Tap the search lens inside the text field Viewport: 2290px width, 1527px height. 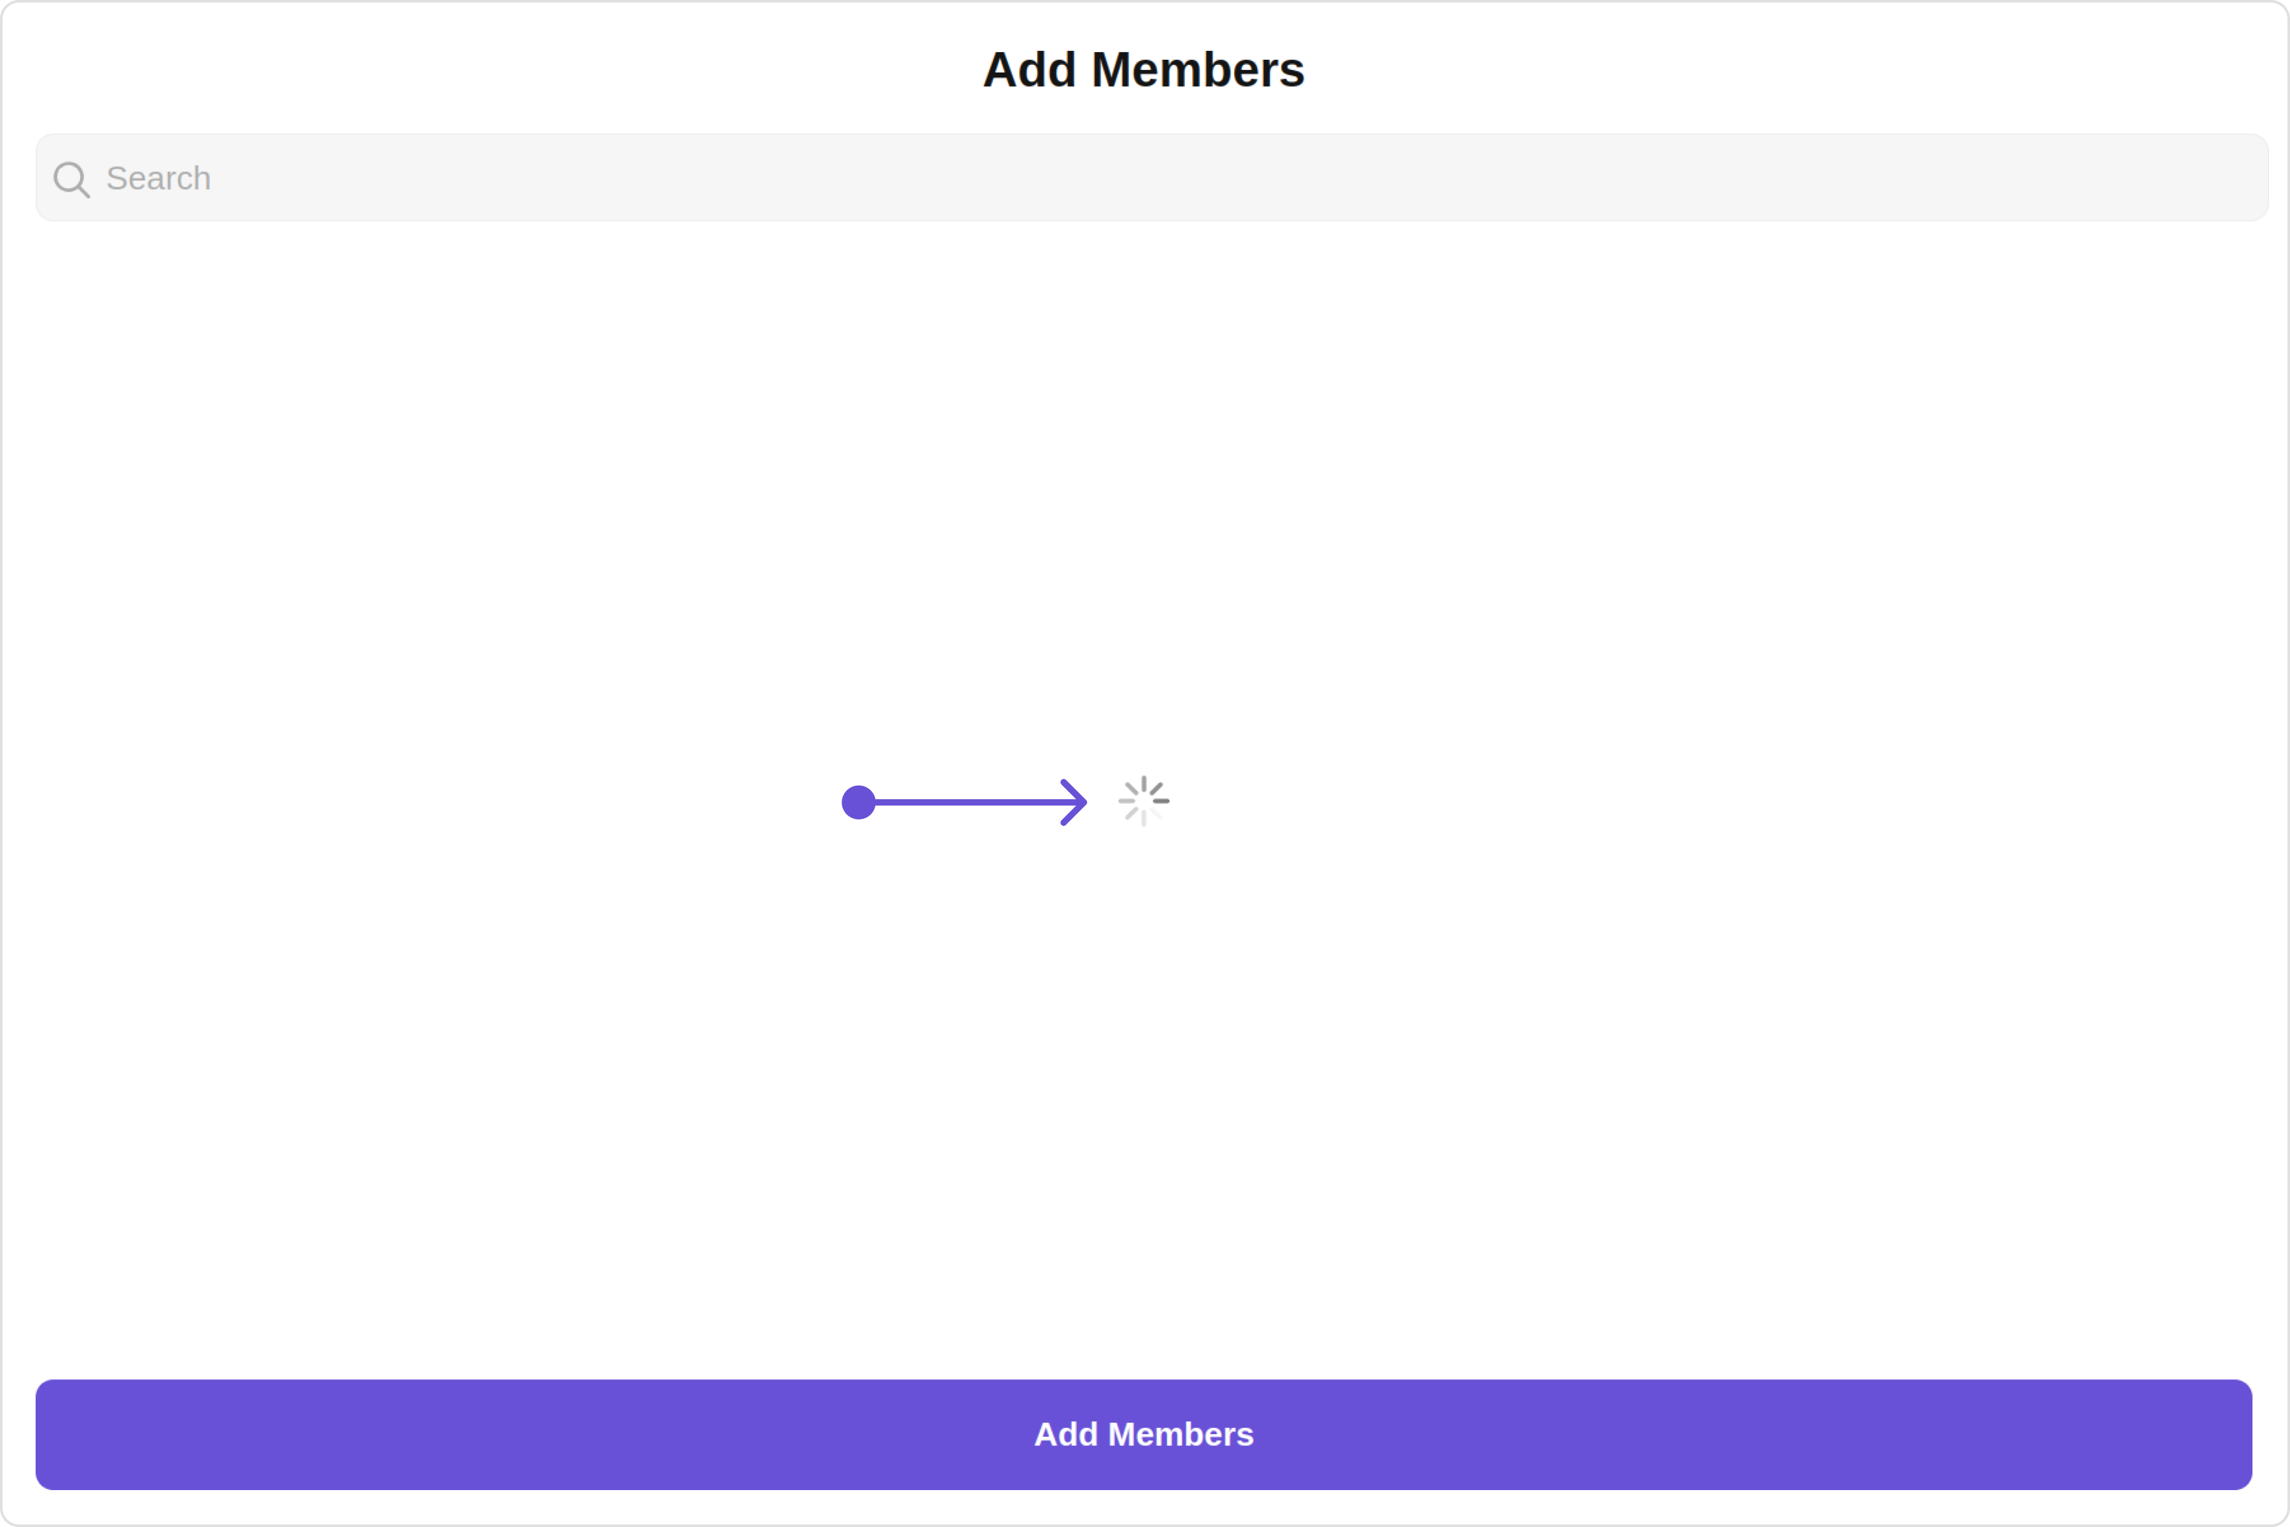pos(71,179)
